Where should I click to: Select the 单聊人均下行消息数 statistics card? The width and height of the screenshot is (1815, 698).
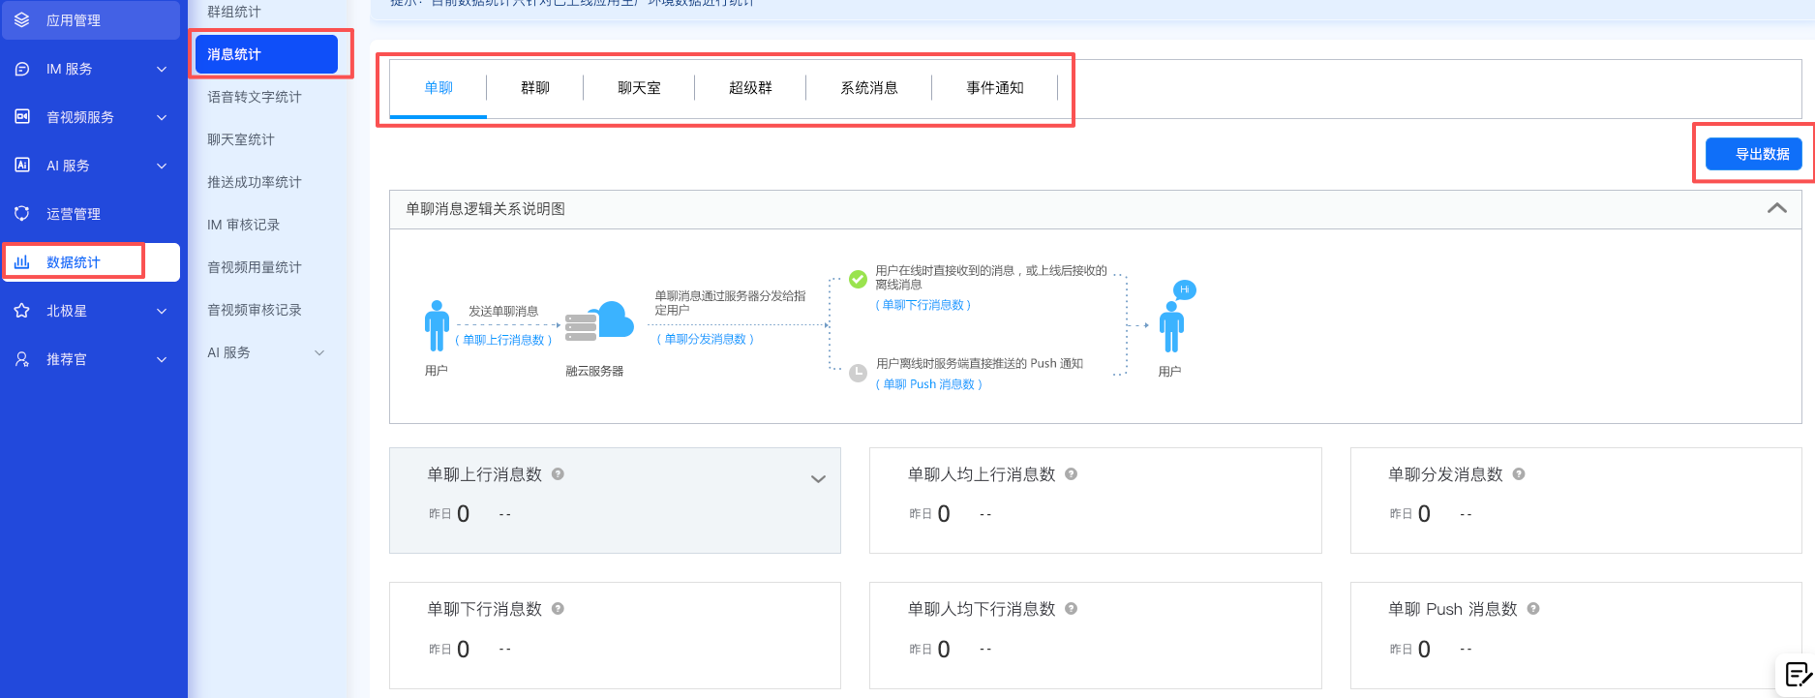click(1095, 634)
